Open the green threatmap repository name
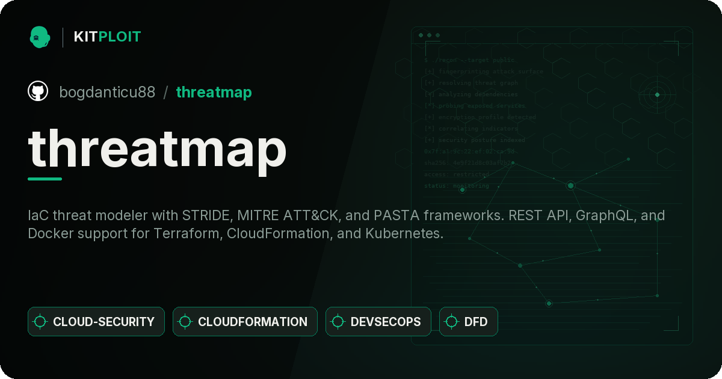This screenshot has width=722, height=379. 214,92
